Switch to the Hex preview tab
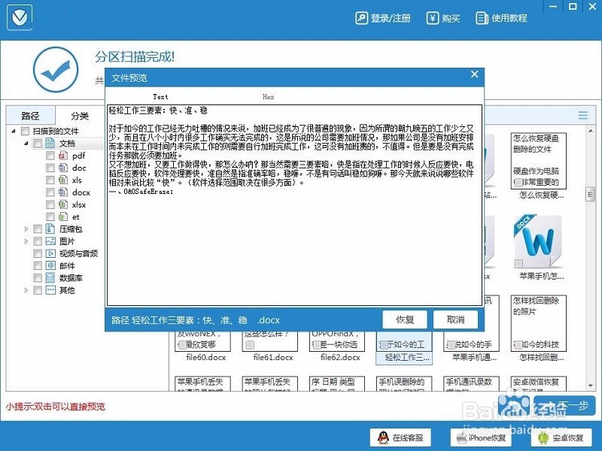This screenshot has height=451, width=602. (x=269, y=96)
